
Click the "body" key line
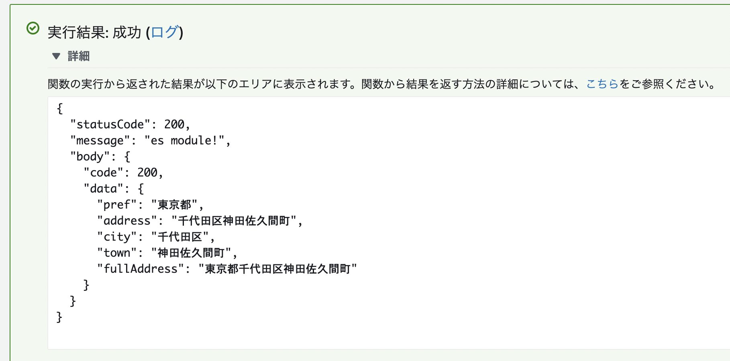(x=100, y=156)
